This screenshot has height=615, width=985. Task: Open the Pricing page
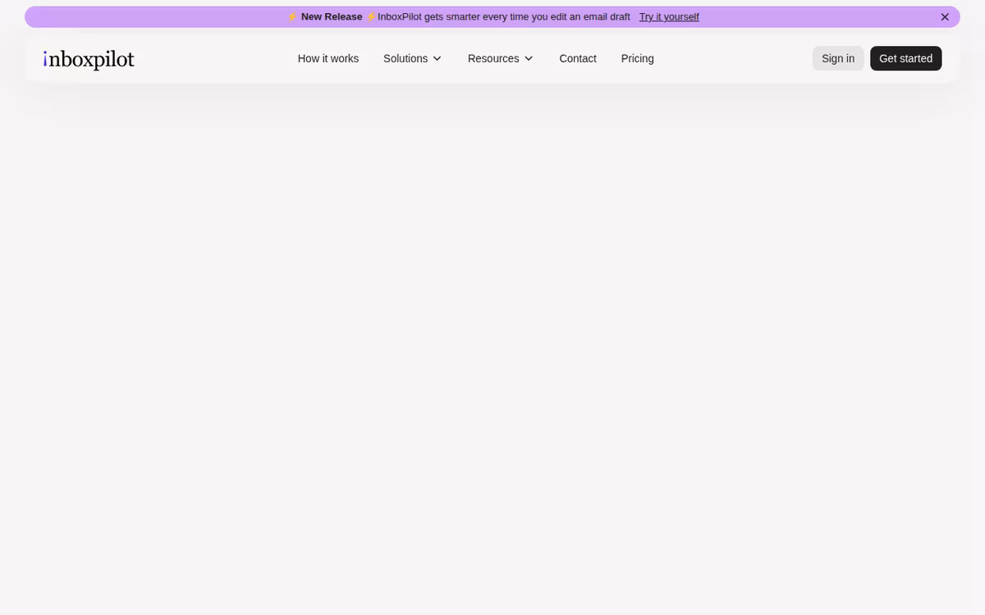pos(638,58)
